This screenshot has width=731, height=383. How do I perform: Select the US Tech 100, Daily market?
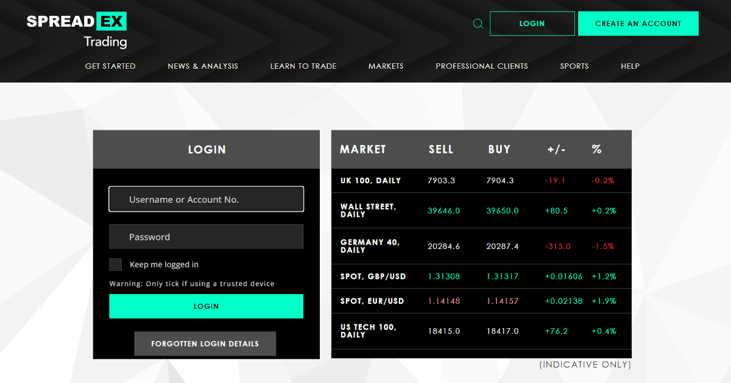pyautogui.click(x=481, y=331)
